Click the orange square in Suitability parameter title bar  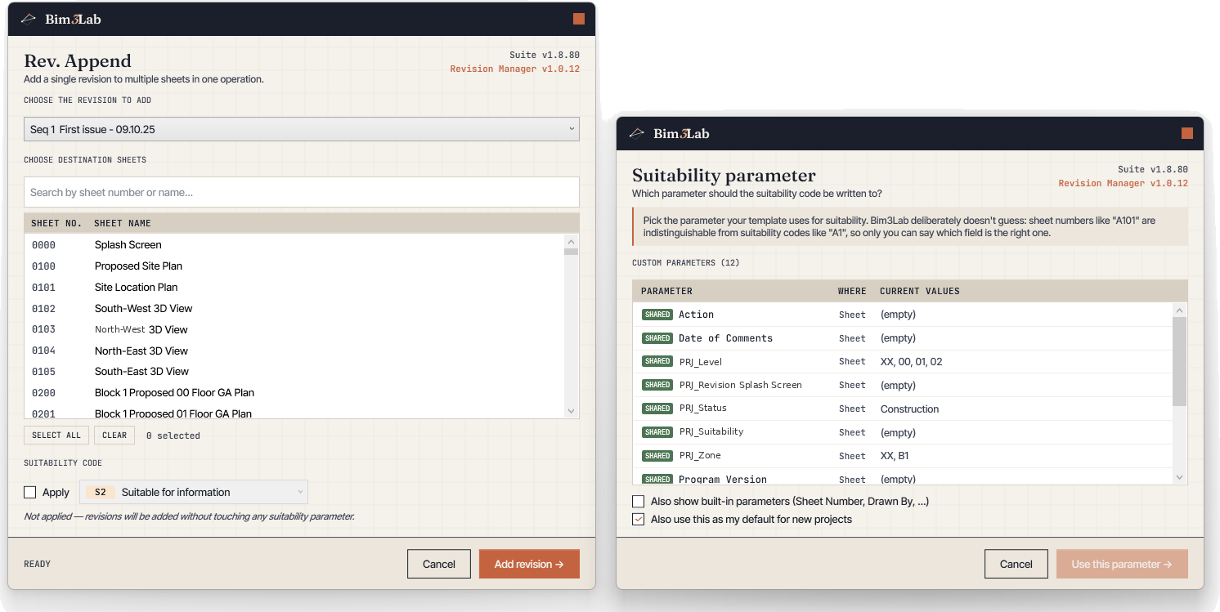(1187, 133)
